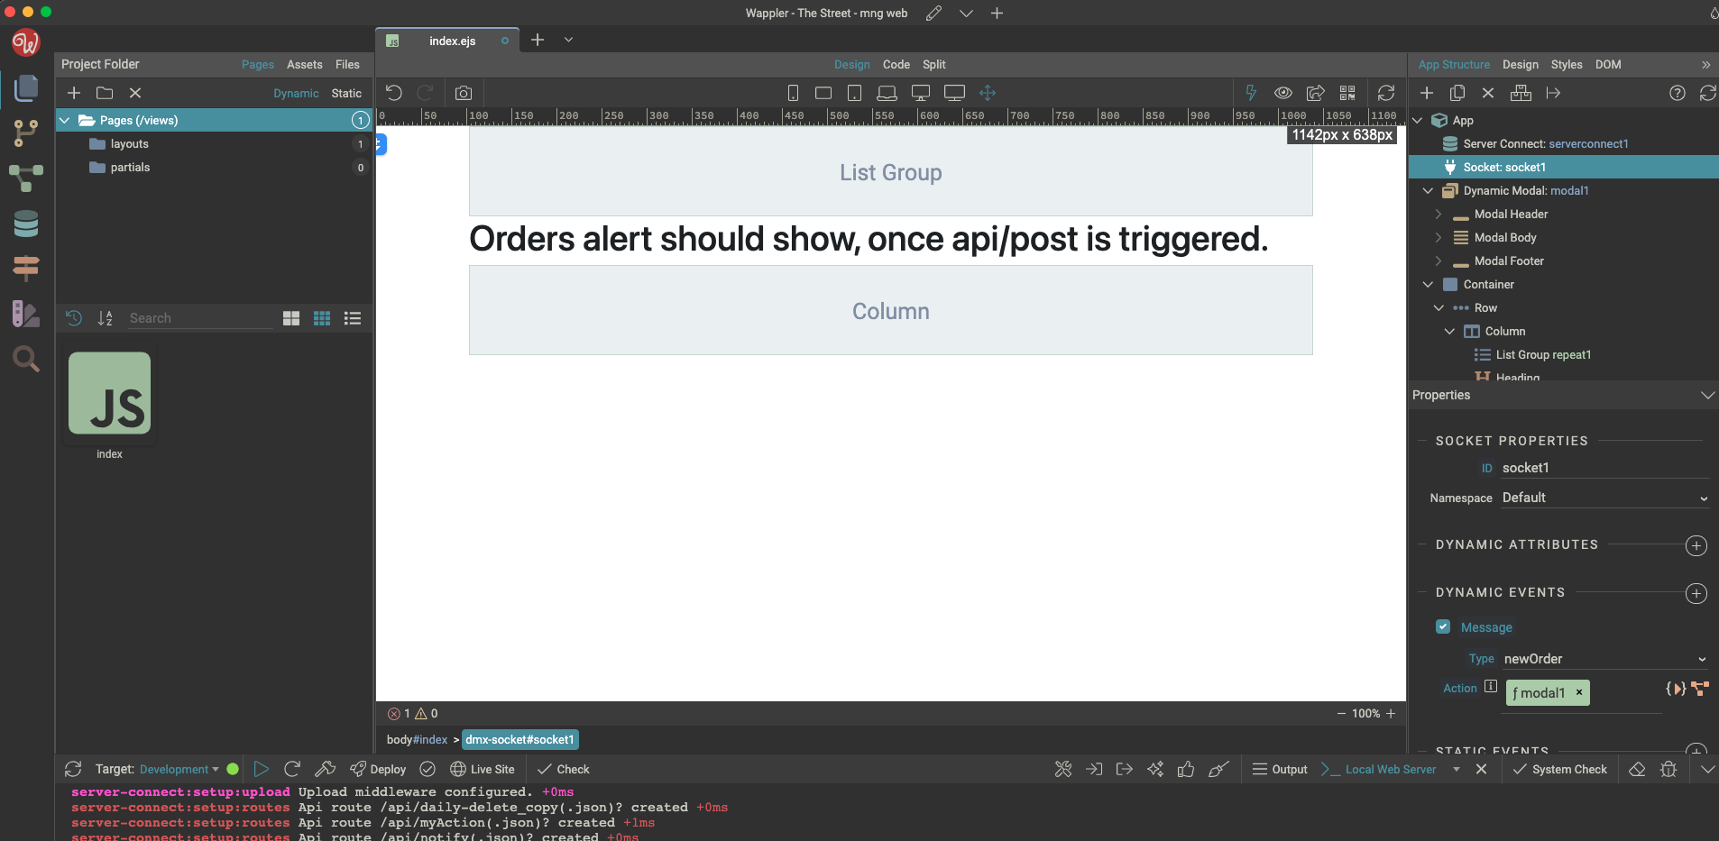Click the Deploy button
Image resolution: width=1719 pixels, height=841 pixels.
[x=378, y=769]
